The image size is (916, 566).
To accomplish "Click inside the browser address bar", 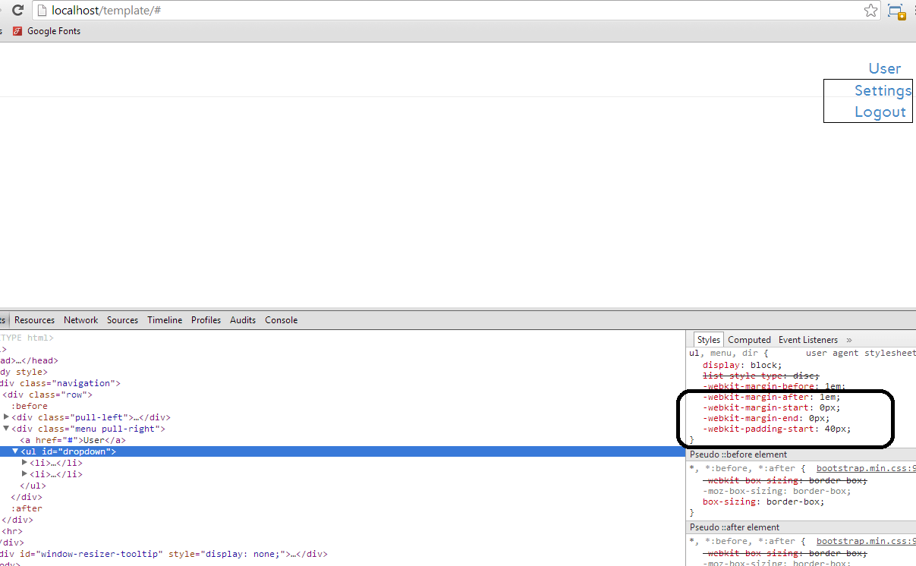I will [304, 10].
